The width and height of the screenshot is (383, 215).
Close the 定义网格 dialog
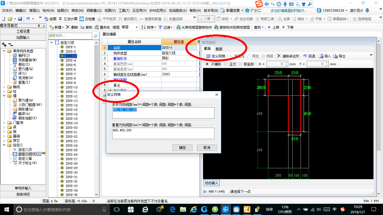(216, 95)
